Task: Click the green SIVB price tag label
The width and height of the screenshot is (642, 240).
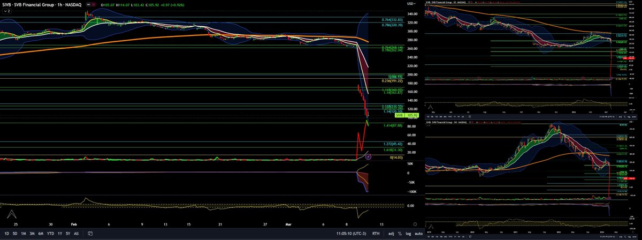Action: click(399, 115)
